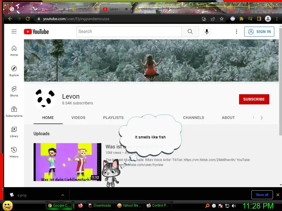Switch to Videos tab
The width and height of the screenshot is (282, 211).
click(x=78, y=118)
